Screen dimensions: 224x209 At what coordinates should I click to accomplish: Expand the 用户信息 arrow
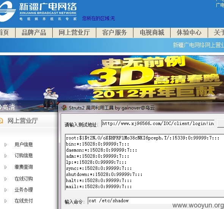6,145
